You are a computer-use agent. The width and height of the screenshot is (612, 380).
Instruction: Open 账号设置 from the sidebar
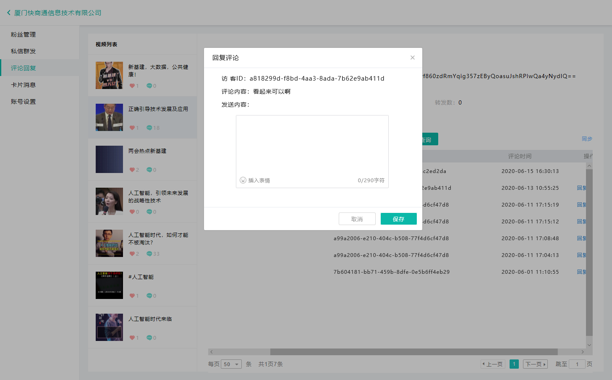[24, 102]
